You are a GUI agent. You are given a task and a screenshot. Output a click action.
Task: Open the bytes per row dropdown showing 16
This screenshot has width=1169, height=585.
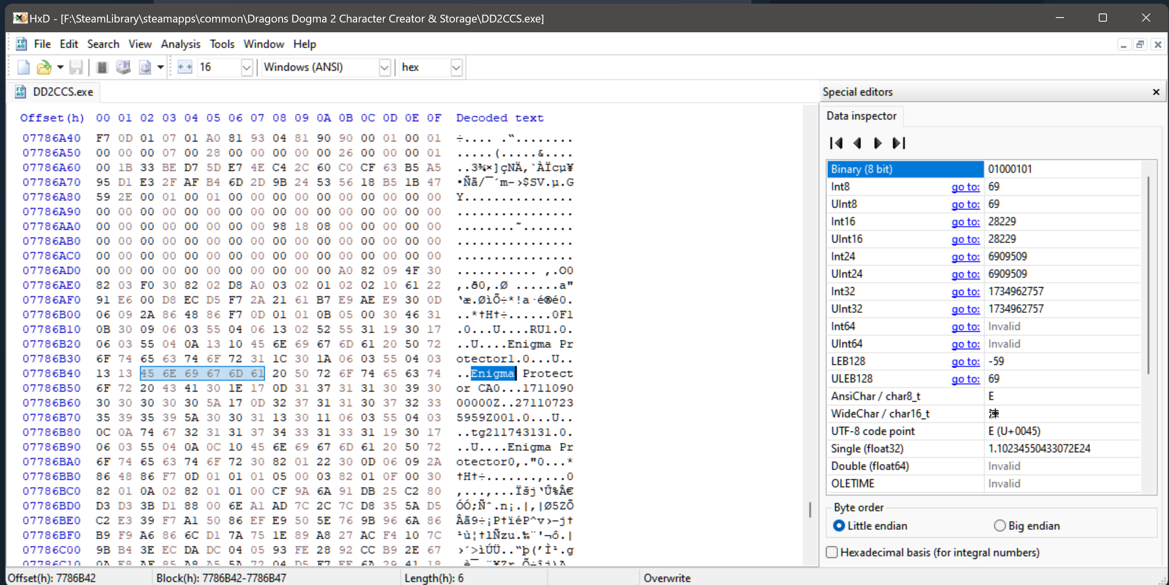click(x=247, y=68)
